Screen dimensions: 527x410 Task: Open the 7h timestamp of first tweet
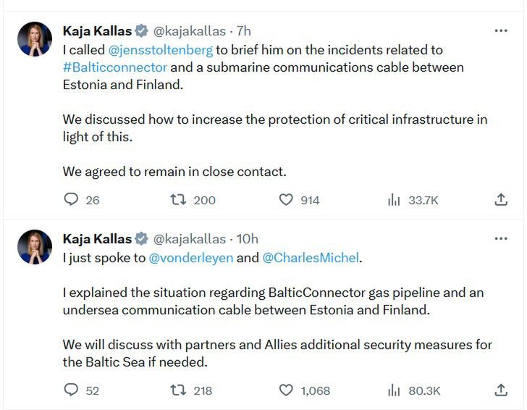coord(244,31)
